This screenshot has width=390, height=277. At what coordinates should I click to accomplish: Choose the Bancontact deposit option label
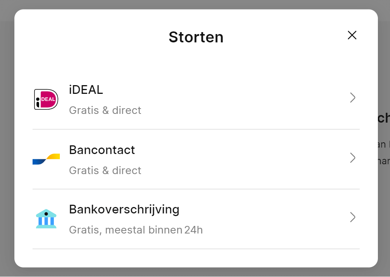[102, 150]
